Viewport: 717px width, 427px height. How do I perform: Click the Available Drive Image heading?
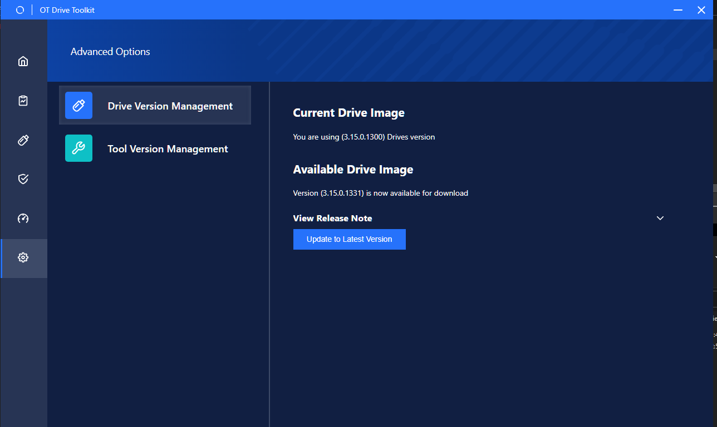353,170
